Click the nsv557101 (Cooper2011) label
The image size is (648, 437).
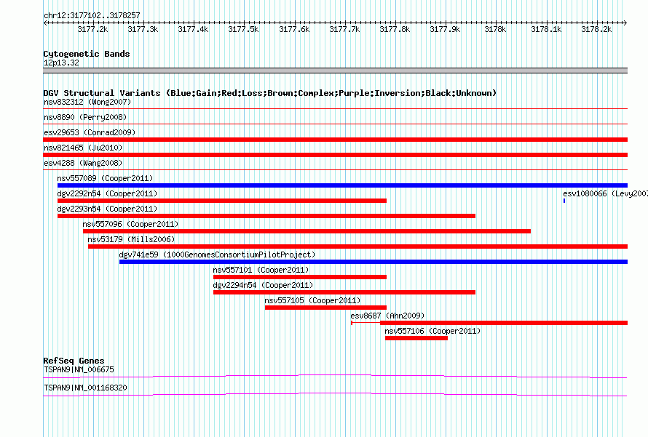click(x=261, y=270)
